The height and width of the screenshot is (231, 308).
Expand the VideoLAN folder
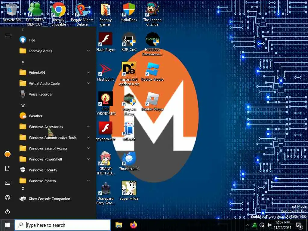click(55, 72)
